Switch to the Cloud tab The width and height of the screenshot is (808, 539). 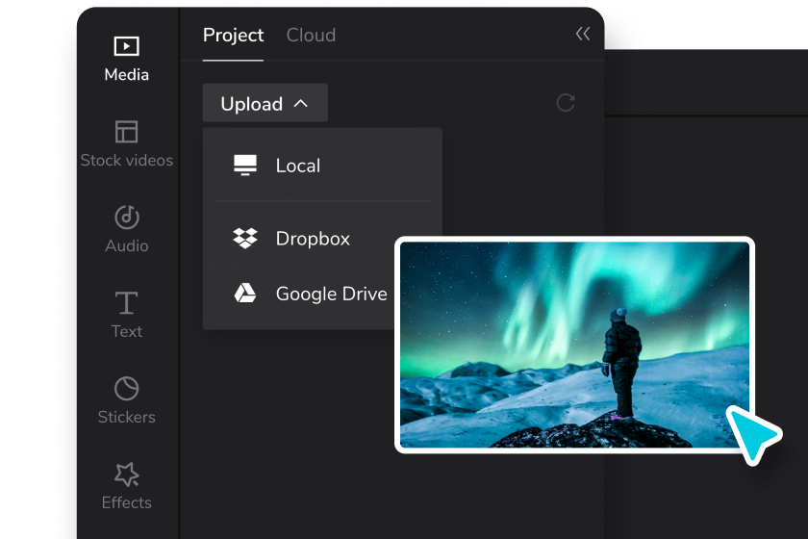311,35
